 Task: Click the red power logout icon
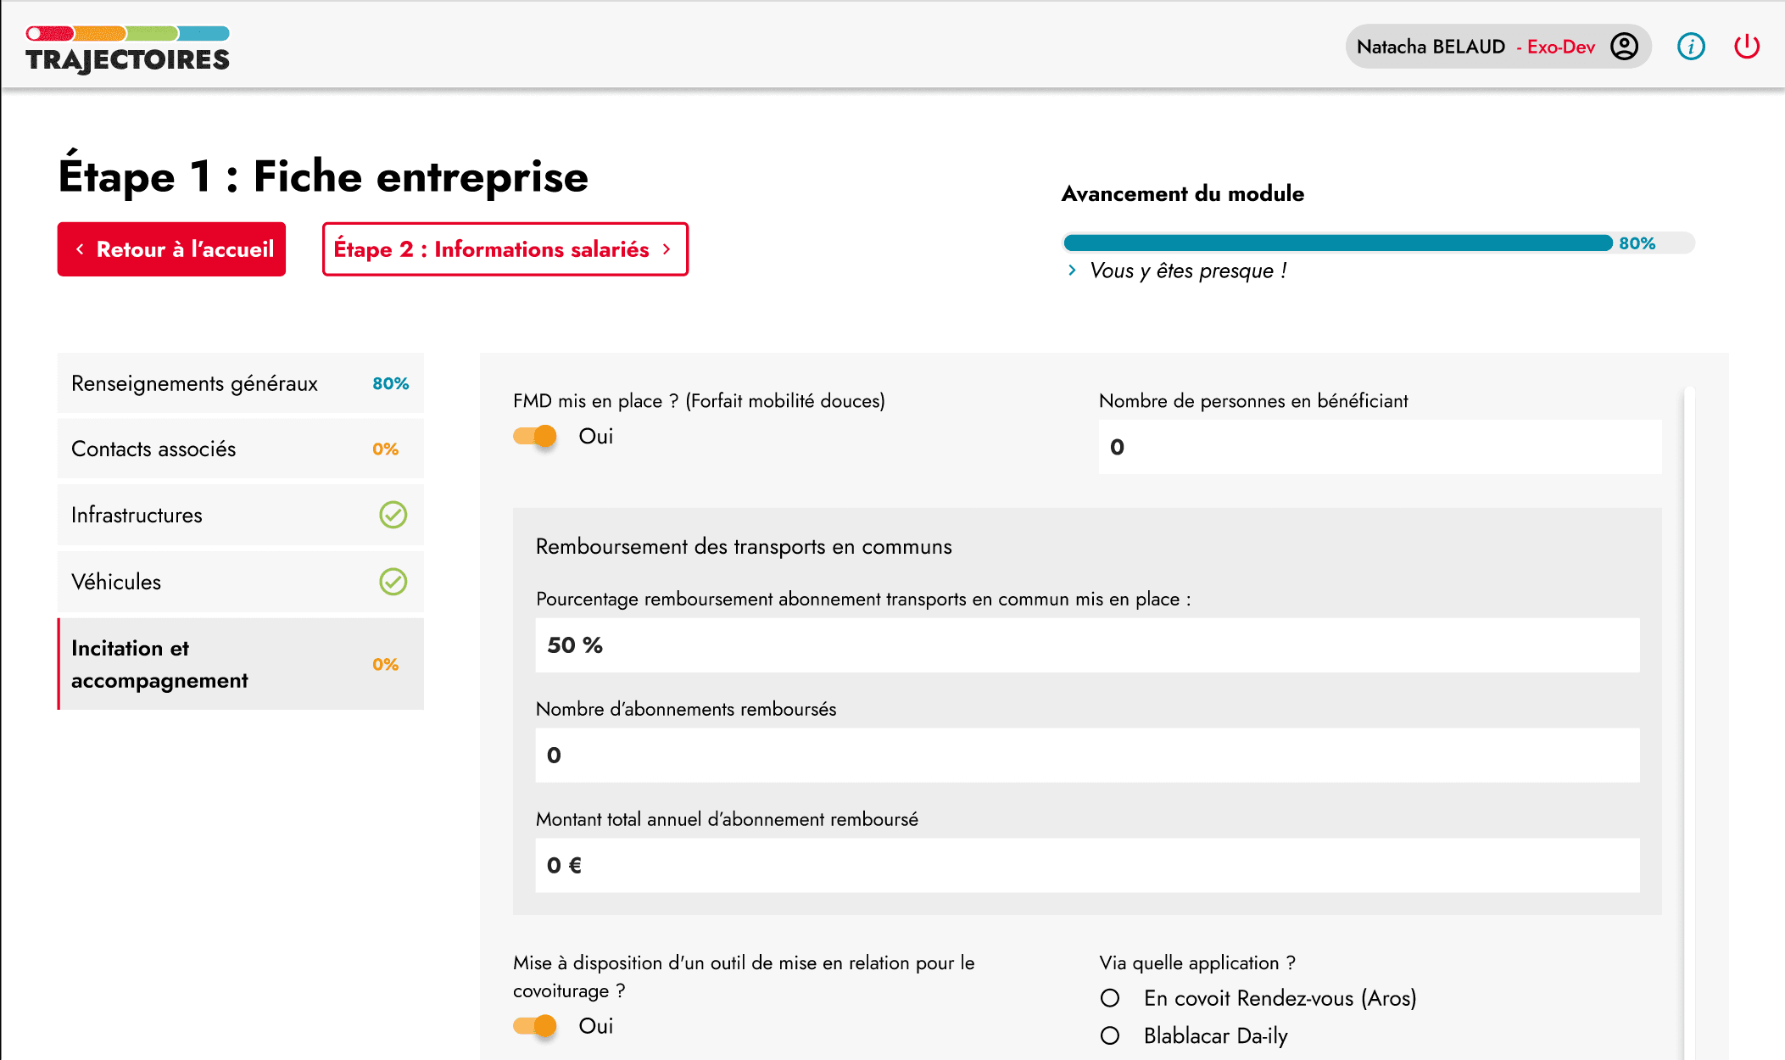tap(1747, 47)
